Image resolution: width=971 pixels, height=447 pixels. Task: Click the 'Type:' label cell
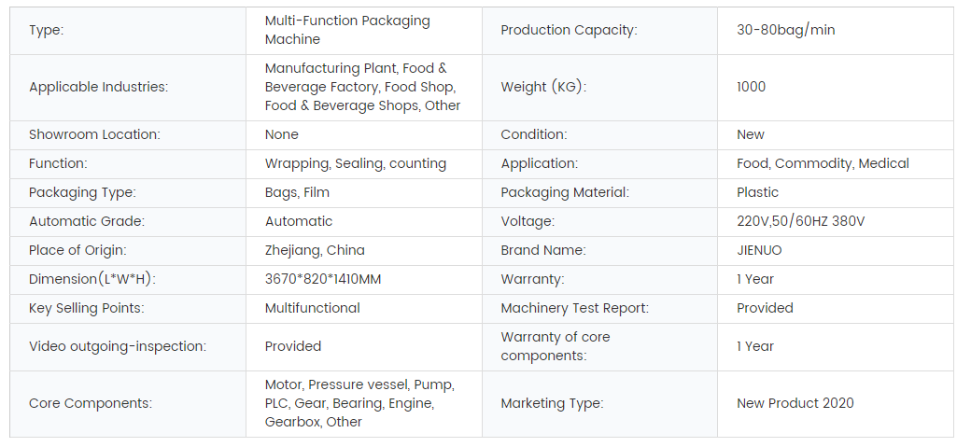click(x=47, y=31)
